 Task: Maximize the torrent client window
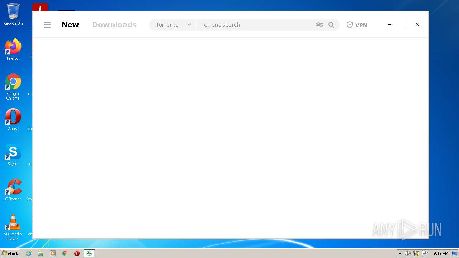403,24
